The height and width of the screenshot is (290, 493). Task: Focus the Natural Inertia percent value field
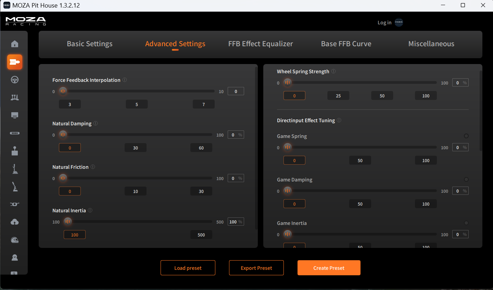coord(236,222)
